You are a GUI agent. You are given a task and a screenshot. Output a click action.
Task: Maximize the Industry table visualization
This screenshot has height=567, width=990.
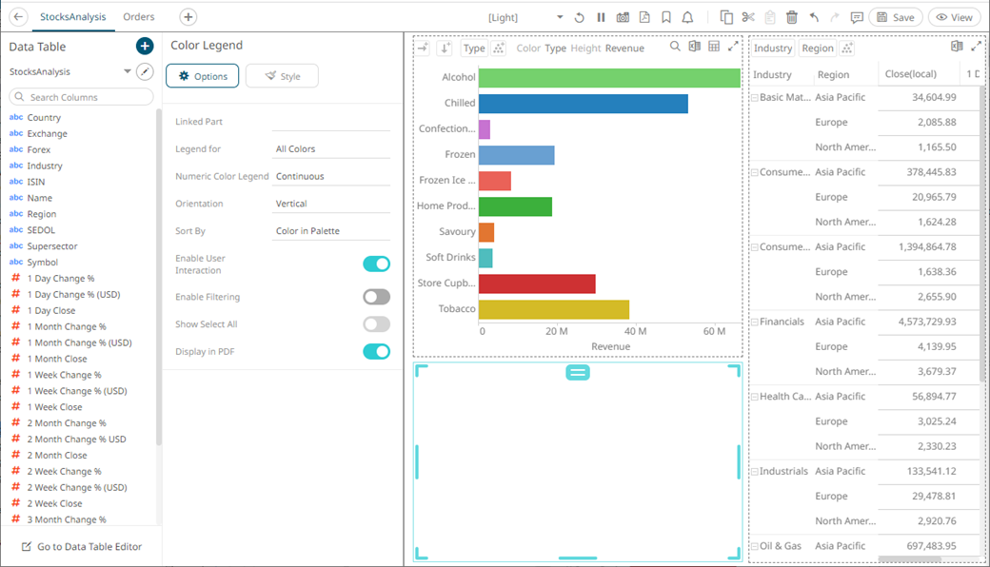[976, 46]
